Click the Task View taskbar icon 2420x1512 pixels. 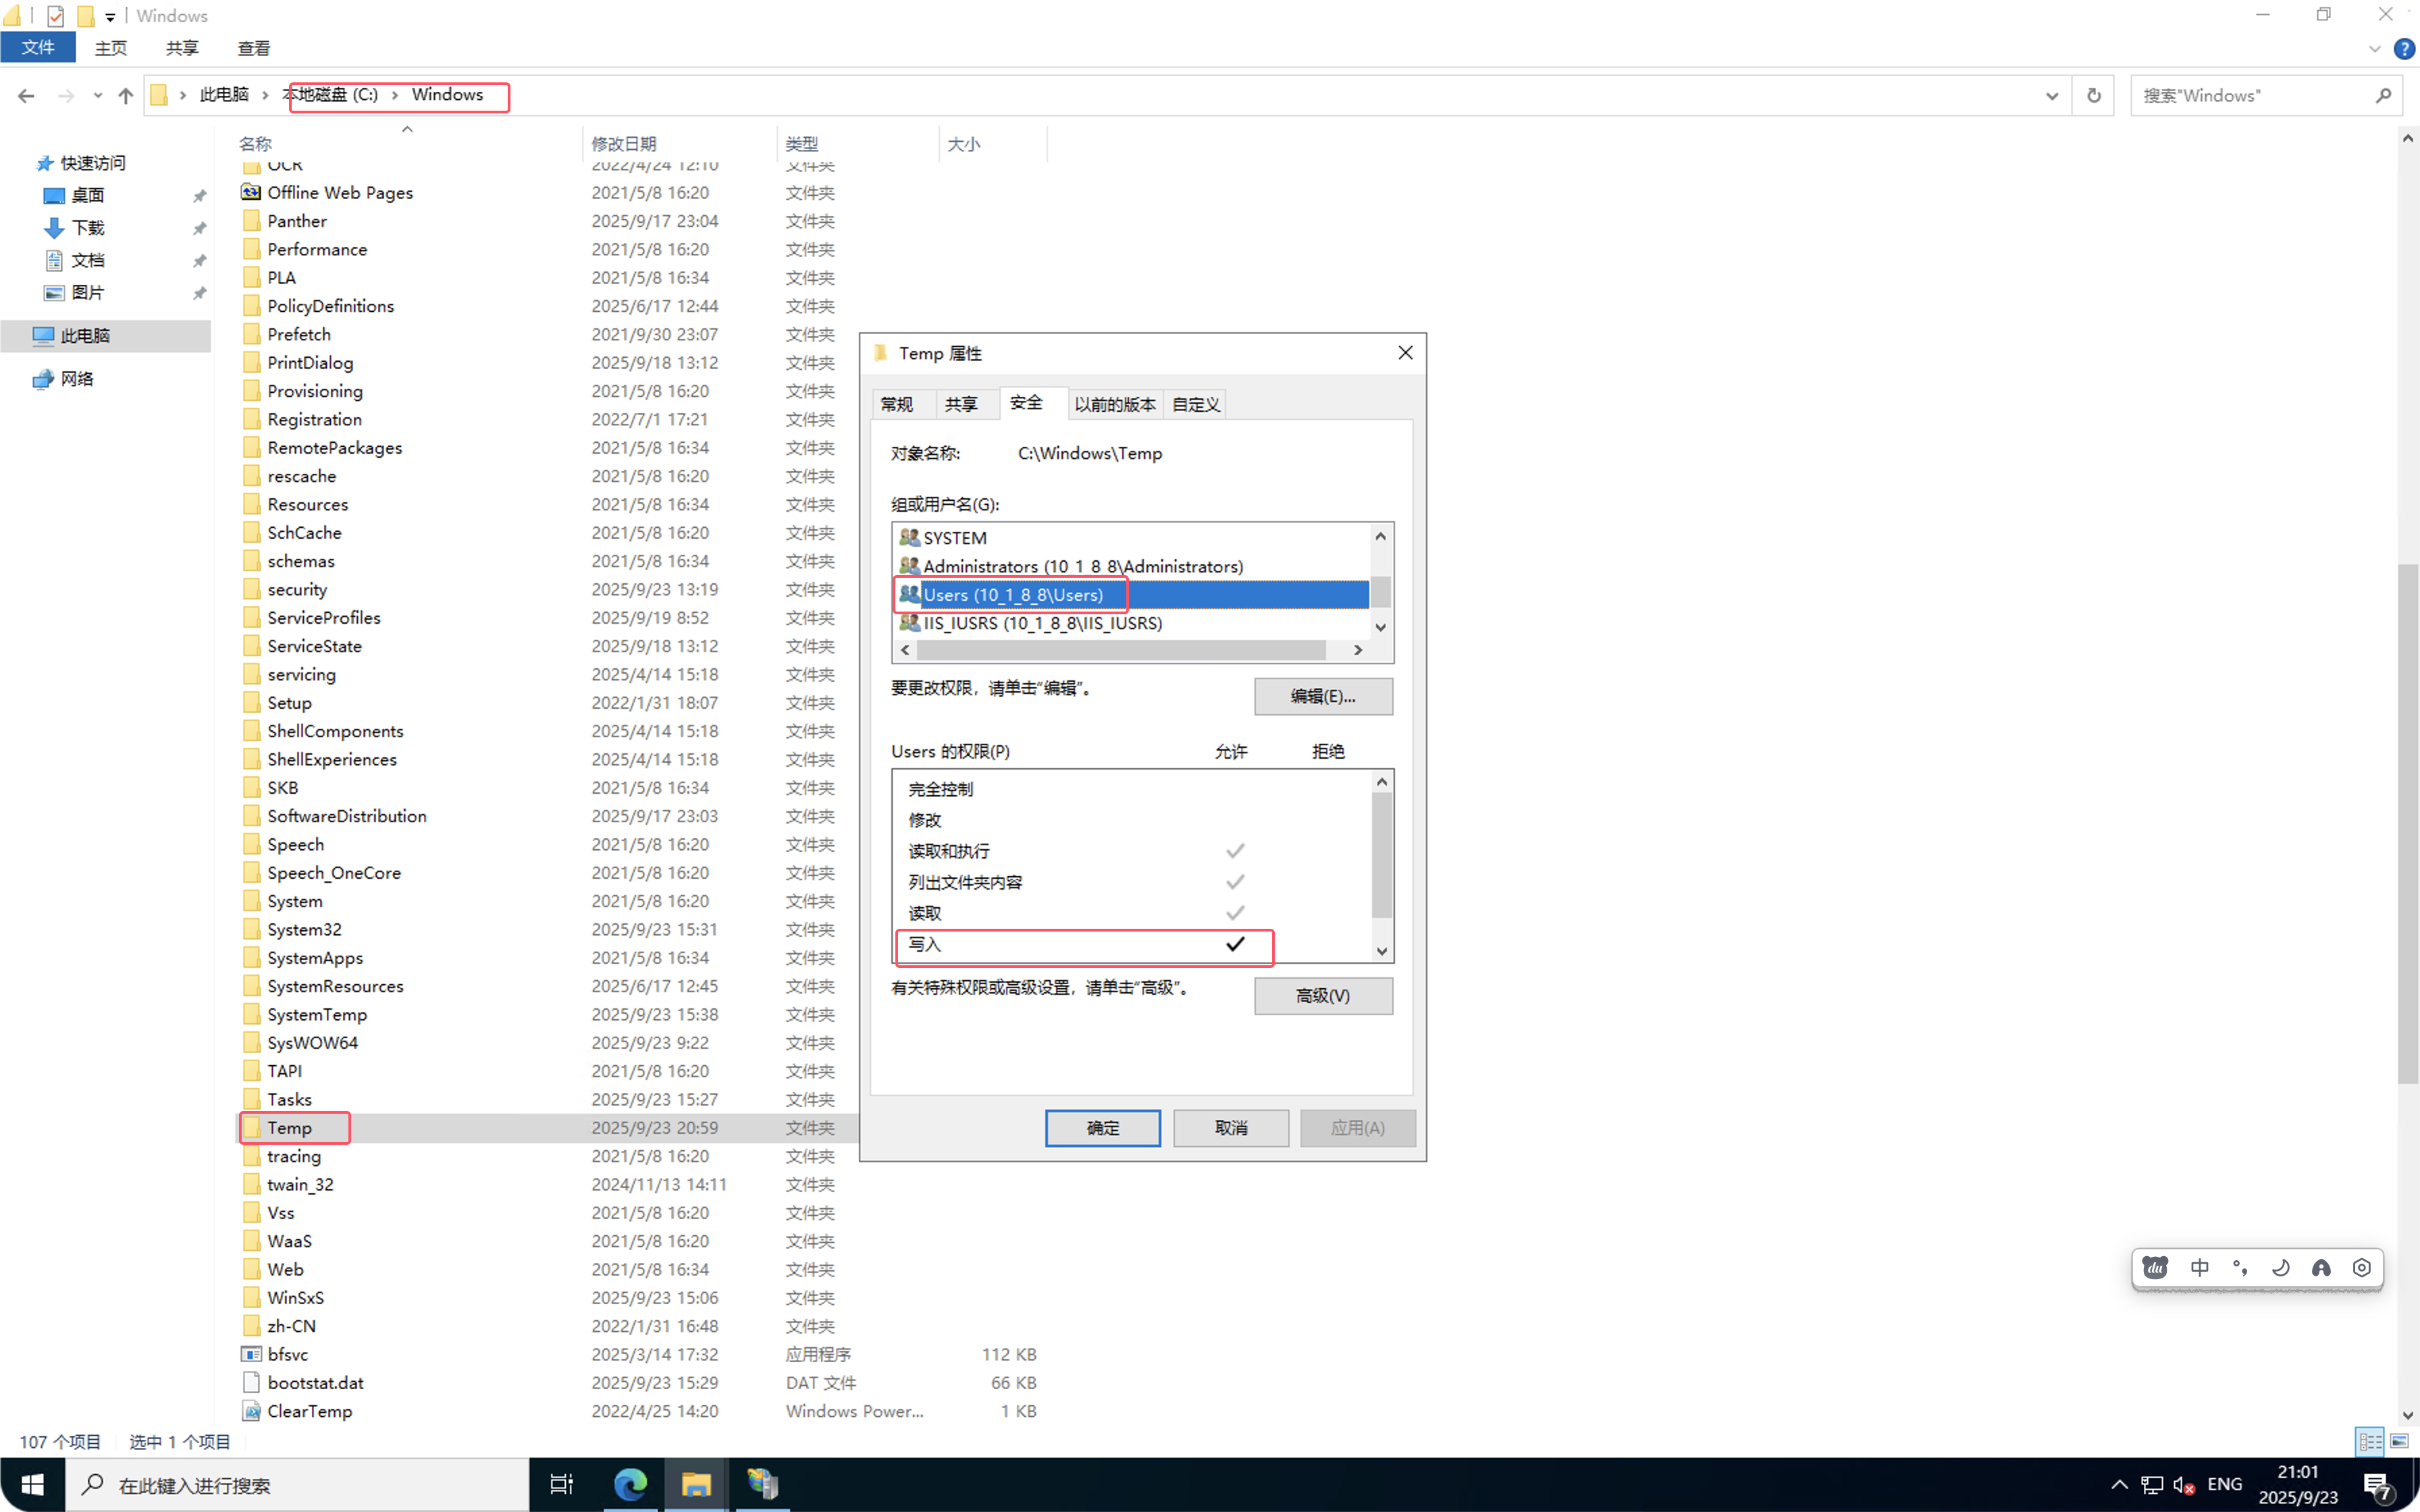pos(562,1484)
